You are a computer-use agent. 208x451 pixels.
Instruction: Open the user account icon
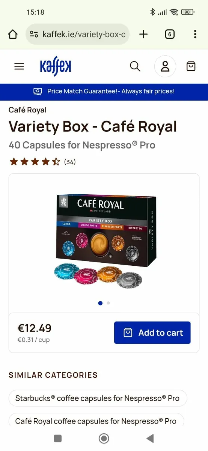pyautogui.click(x=165, y=67)
